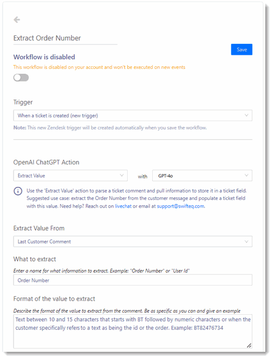Click the format description text area

click(132, 331)
